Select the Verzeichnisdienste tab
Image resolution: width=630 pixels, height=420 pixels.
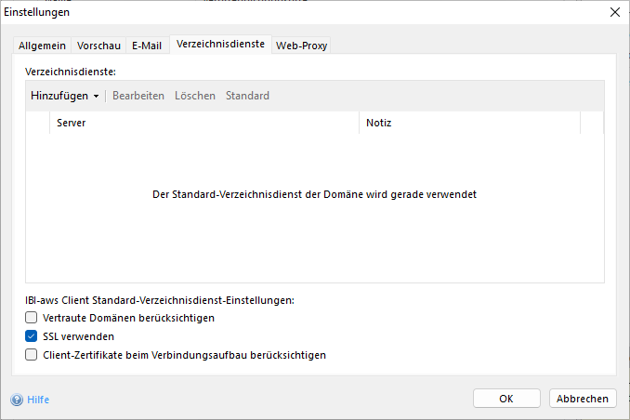(220, 44)
